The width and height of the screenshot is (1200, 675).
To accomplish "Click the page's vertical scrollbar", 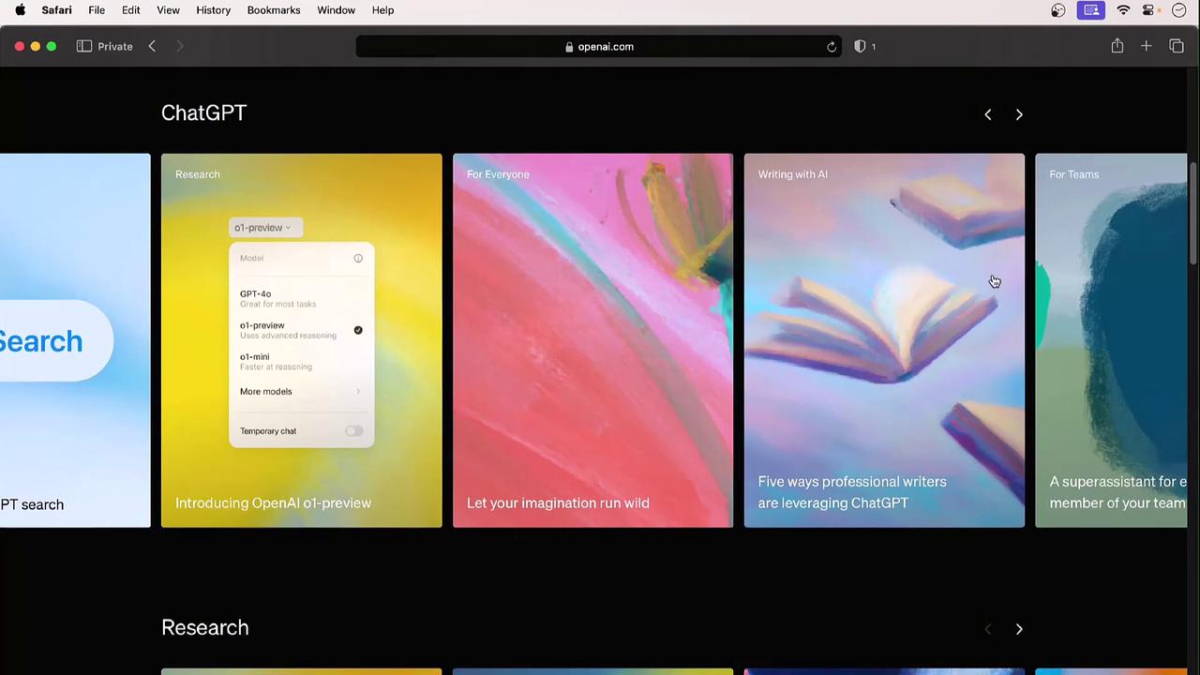I will point(1193,214).
